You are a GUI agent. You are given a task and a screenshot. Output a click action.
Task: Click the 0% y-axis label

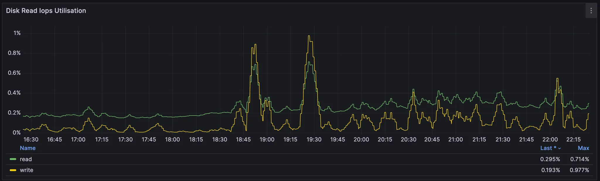(17, 133)
